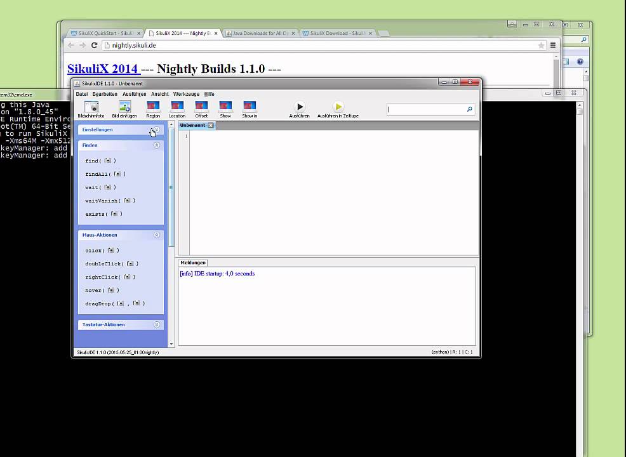Click the command list scroll down arrow
This screenshot has height=457, width=626.
[171, 344]
